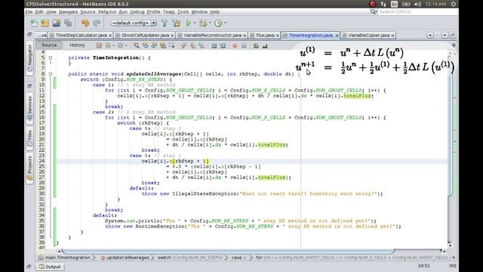Click the Undo toolbar icon

pos(85,23)
